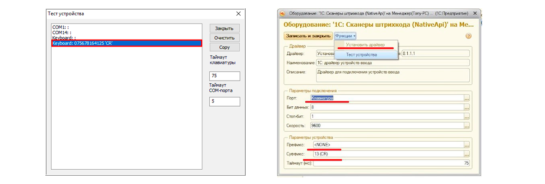The width and height of the screenshot is (545, 184).
Task: Click the Порт field showing Клавиатура
Action: click(x=387, y=98)
